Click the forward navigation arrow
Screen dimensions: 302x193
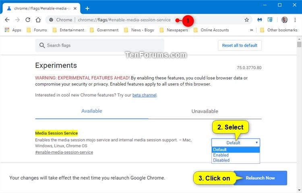click(x=17, y=20)
